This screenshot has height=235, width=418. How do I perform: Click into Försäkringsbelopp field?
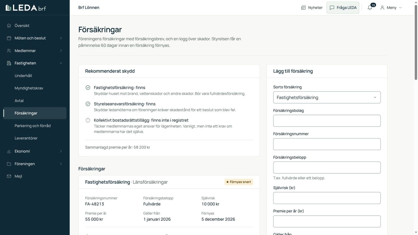[x=327, y=168]
